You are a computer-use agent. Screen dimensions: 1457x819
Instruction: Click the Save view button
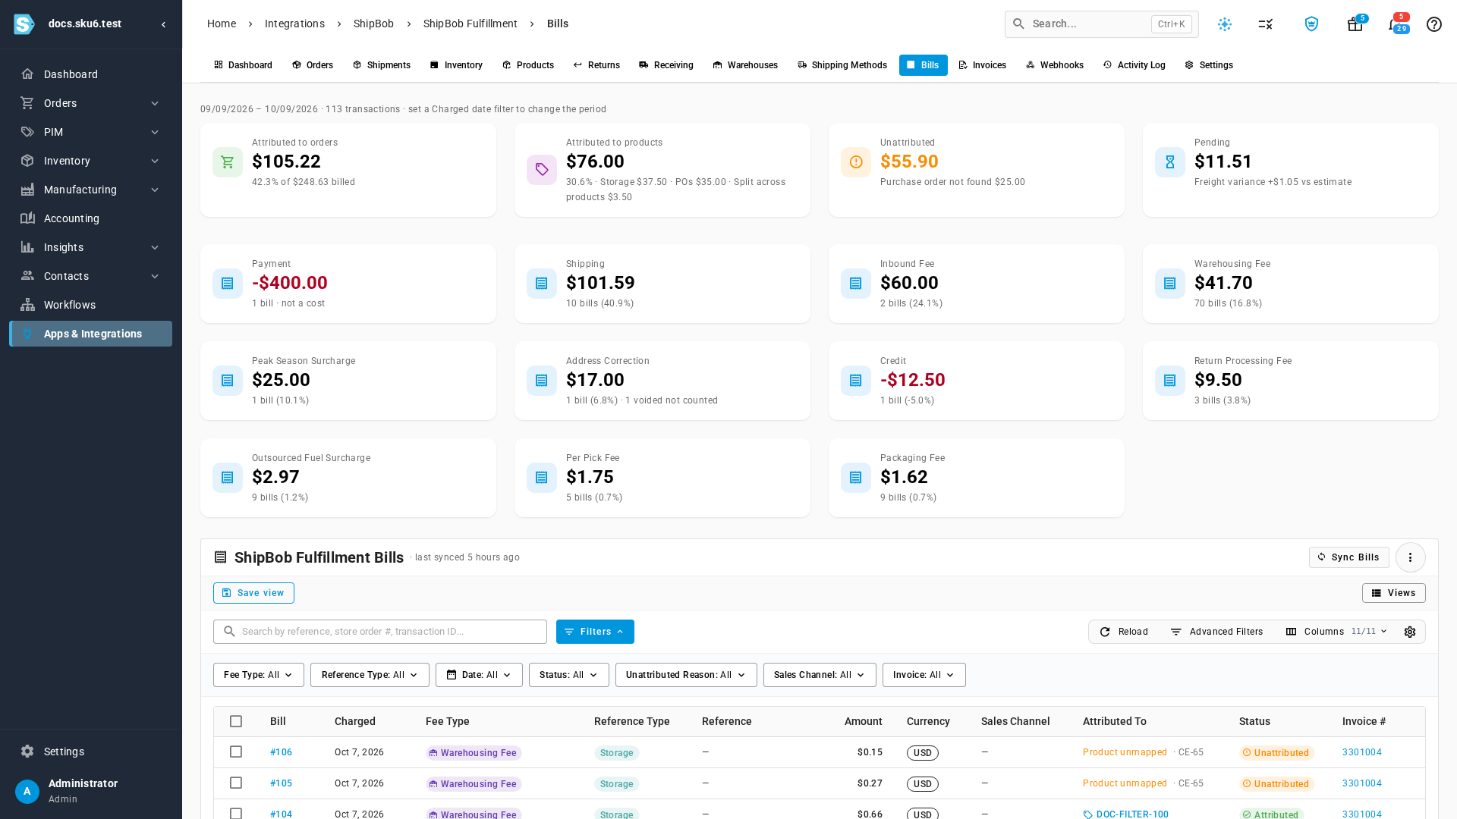253,593
